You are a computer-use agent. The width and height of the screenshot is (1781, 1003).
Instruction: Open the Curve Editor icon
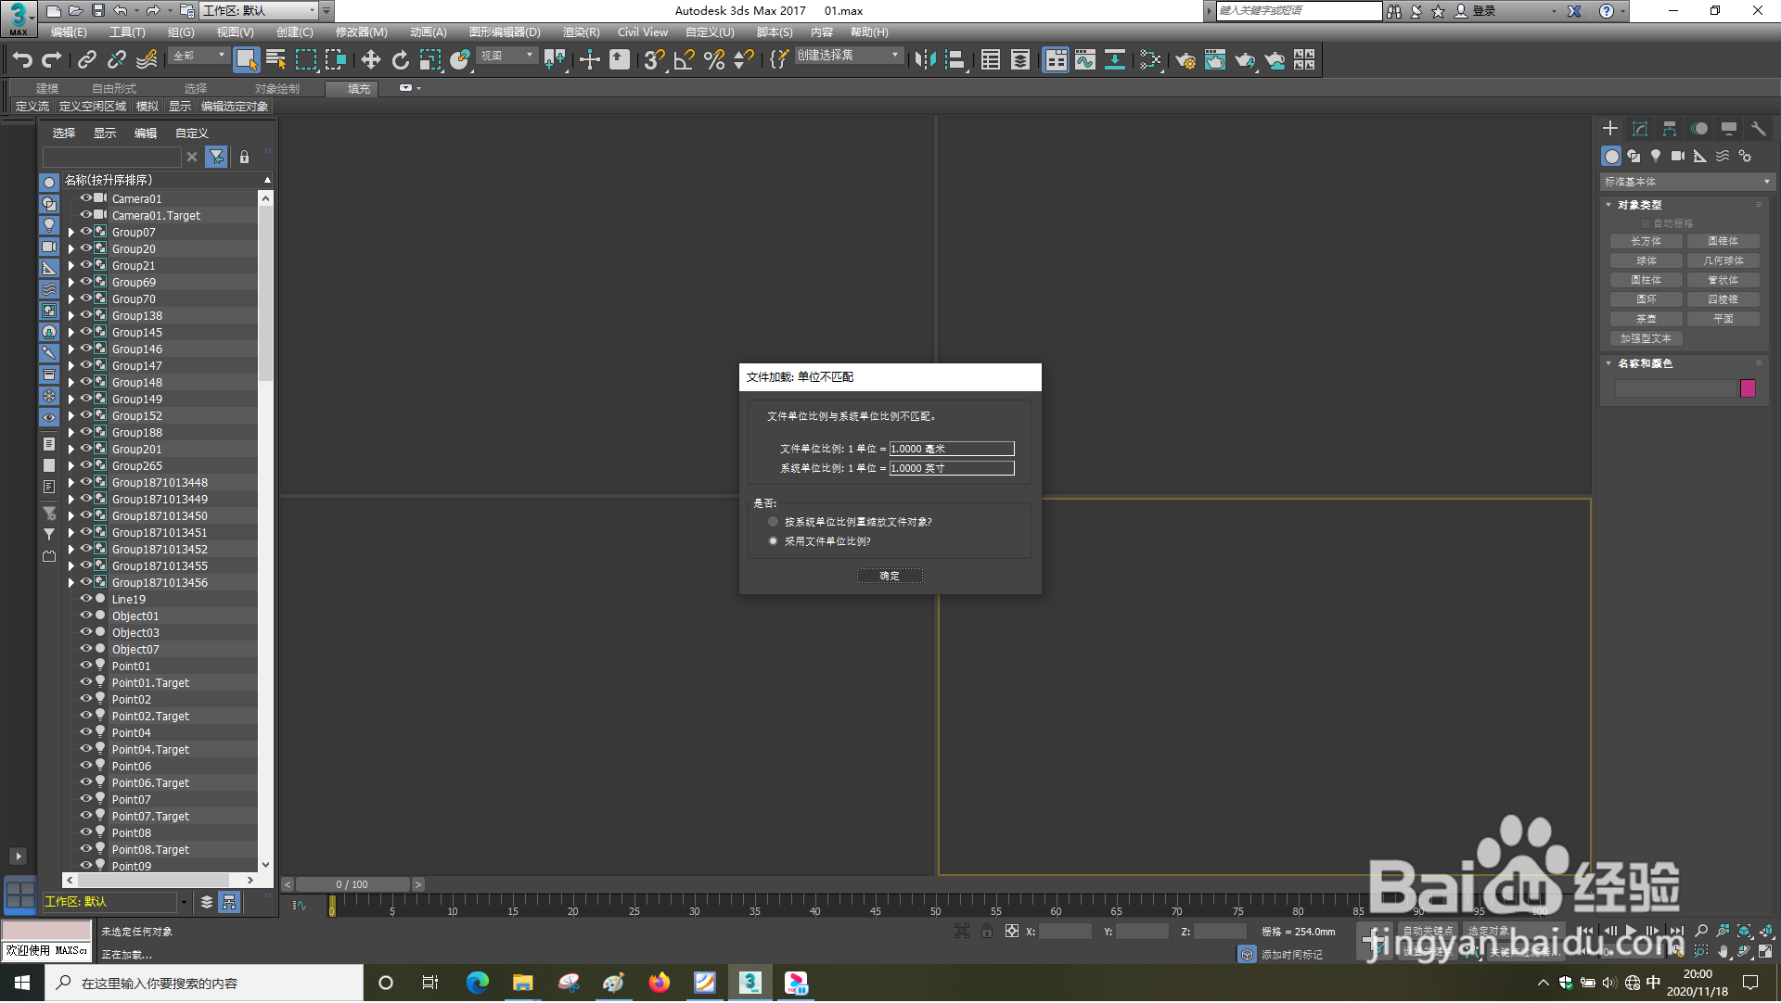pos(1085,60)
